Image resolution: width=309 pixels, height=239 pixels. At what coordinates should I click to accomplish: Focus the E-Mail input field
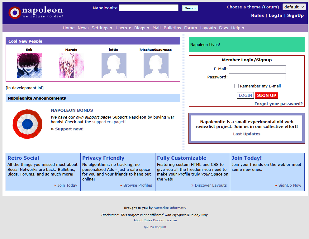[x=257, y=69]
